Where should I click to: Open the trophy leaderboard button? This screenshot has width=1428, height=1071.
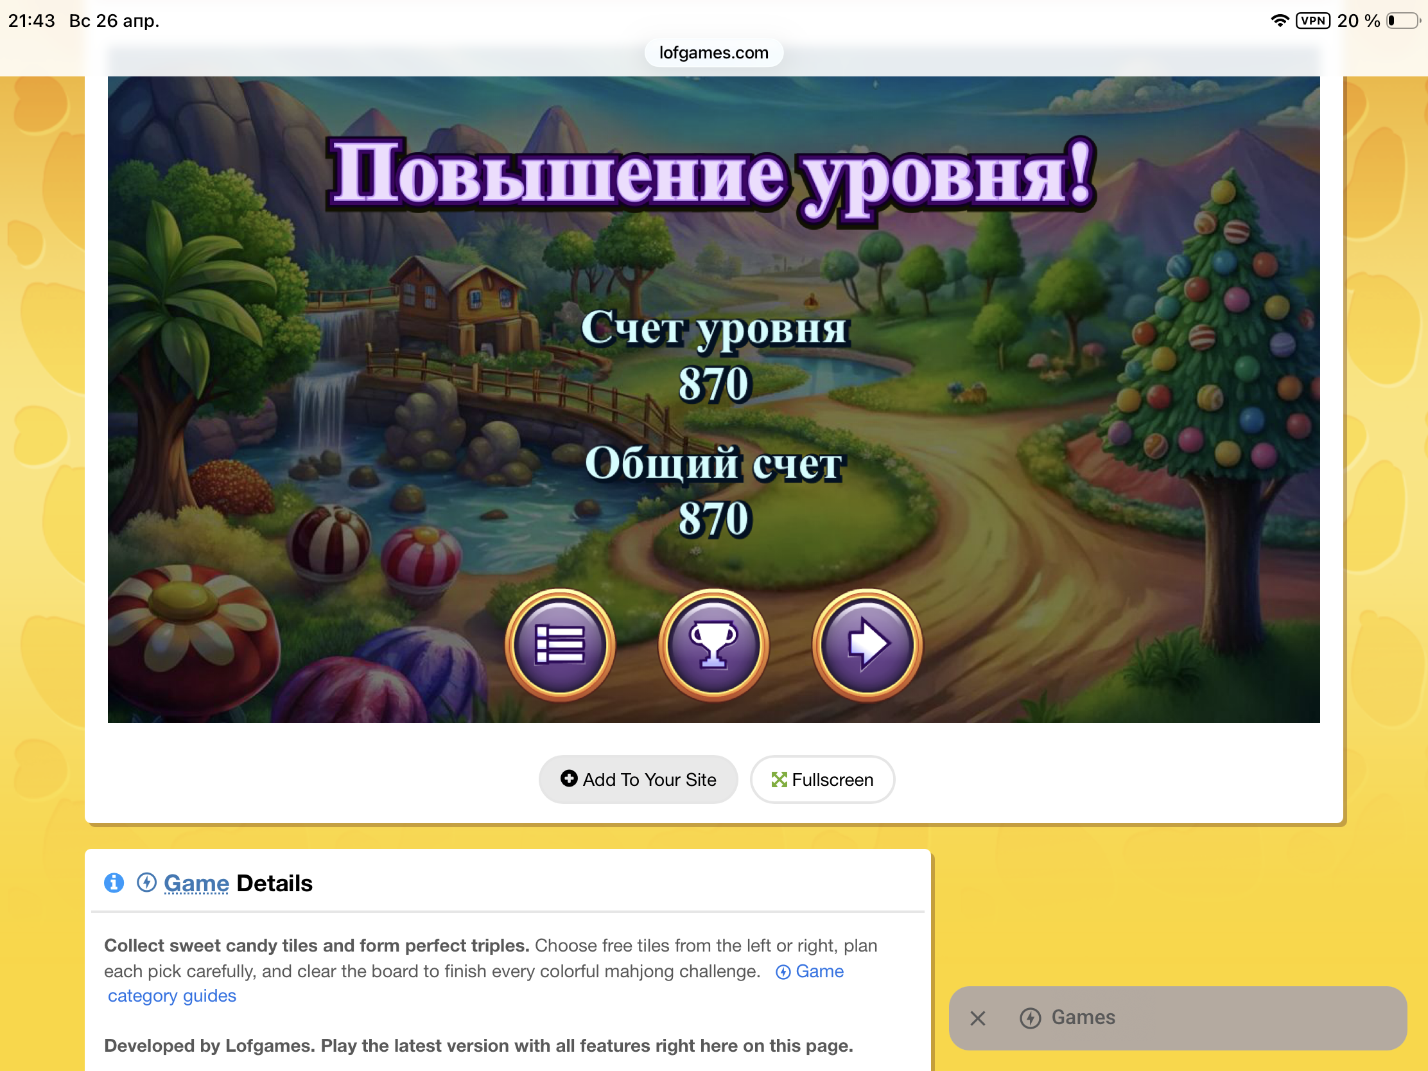coord(713,643)
